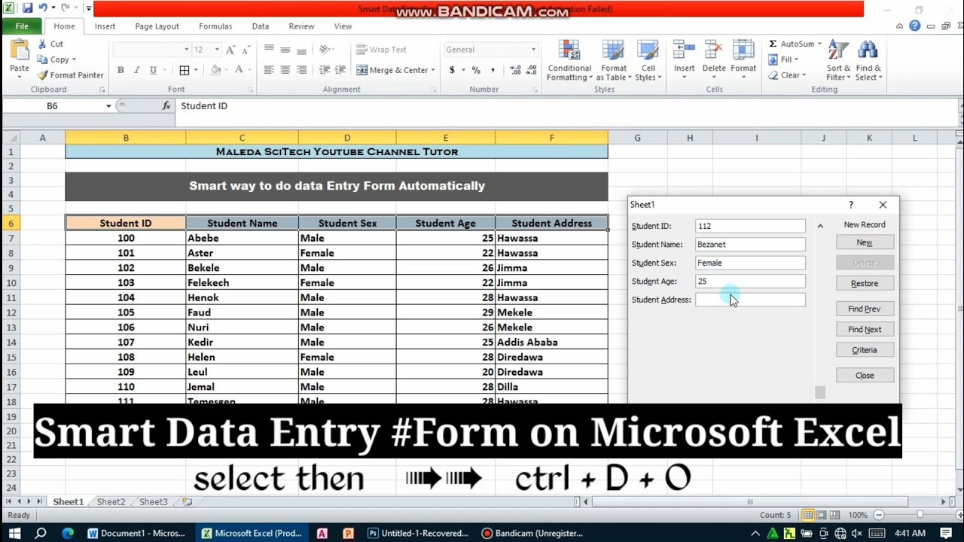
Task: Open Format as Table gallery
Action: click(614, 61)
